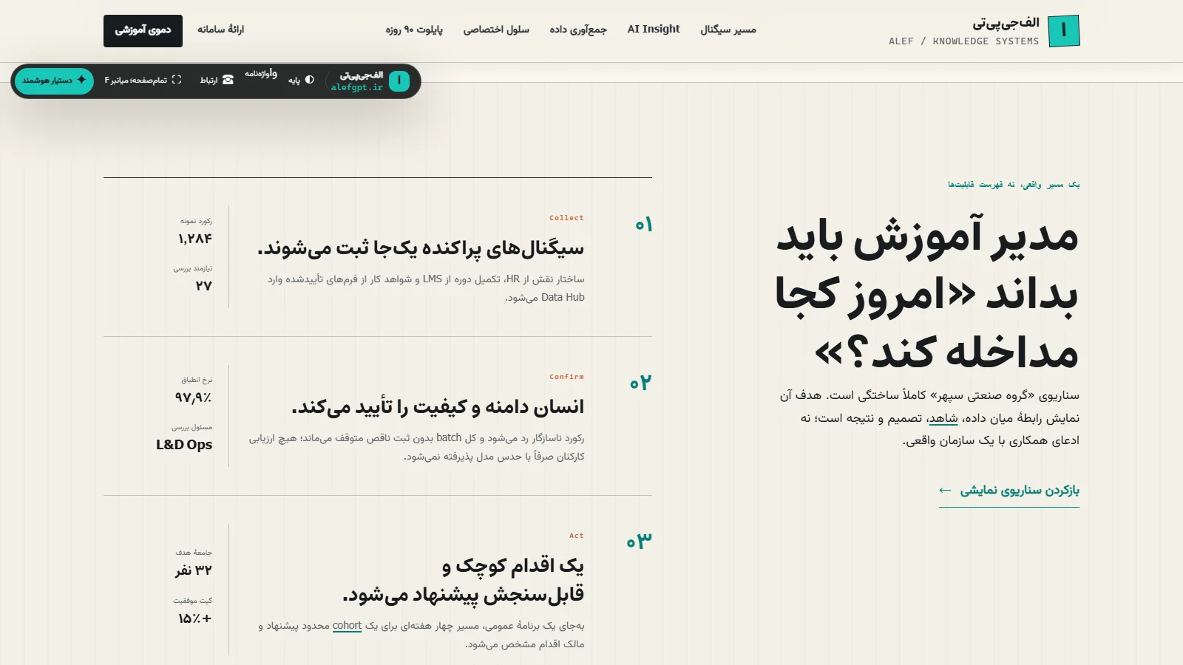The height and width of the screenshot is (665, 1183).
Task: Click the step number ۰۳
Action: tap(640, 542)
